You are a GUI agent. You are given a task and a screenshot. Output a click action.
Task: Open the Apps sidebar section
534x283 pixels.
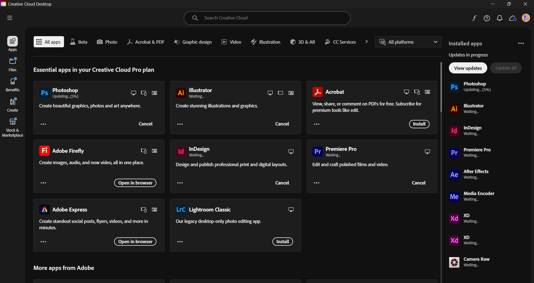pyautogui.click(x=13, y=44)
